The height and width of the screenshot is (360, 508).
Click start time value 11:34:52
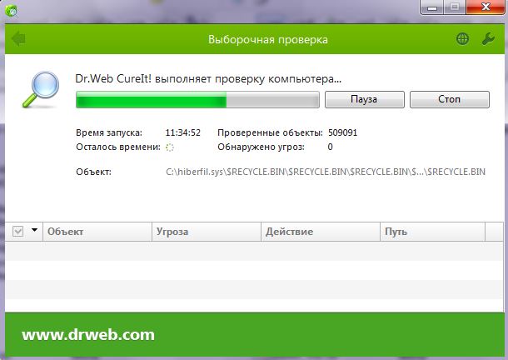tap(182, 132)
